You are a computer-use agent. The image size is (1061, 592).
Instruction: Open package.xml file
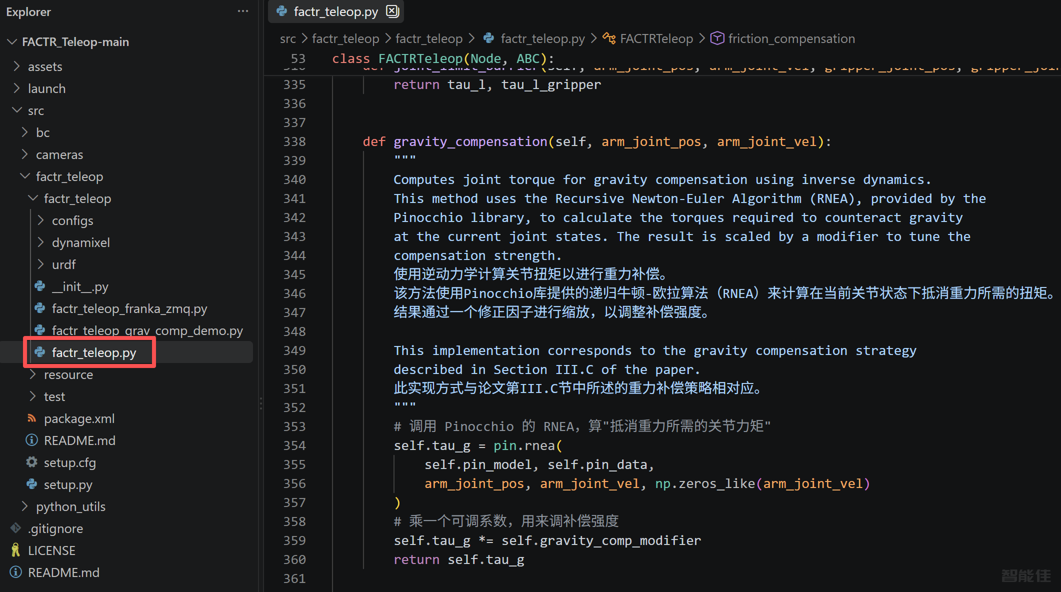point(79,418)
